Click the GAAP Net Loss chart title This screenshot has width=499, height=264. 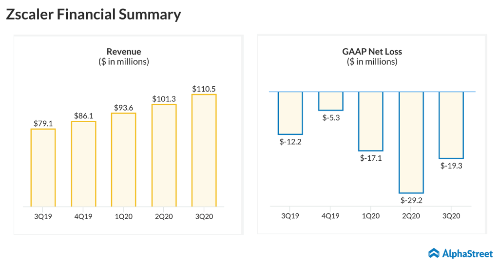coord(372,52)
